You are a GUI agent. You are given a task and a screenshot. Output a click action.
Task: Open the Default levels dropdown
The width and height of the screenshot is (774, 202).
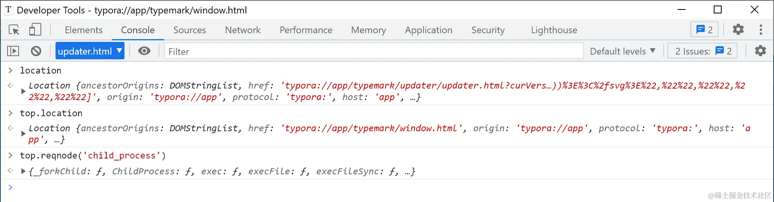(x=623, y=51)
